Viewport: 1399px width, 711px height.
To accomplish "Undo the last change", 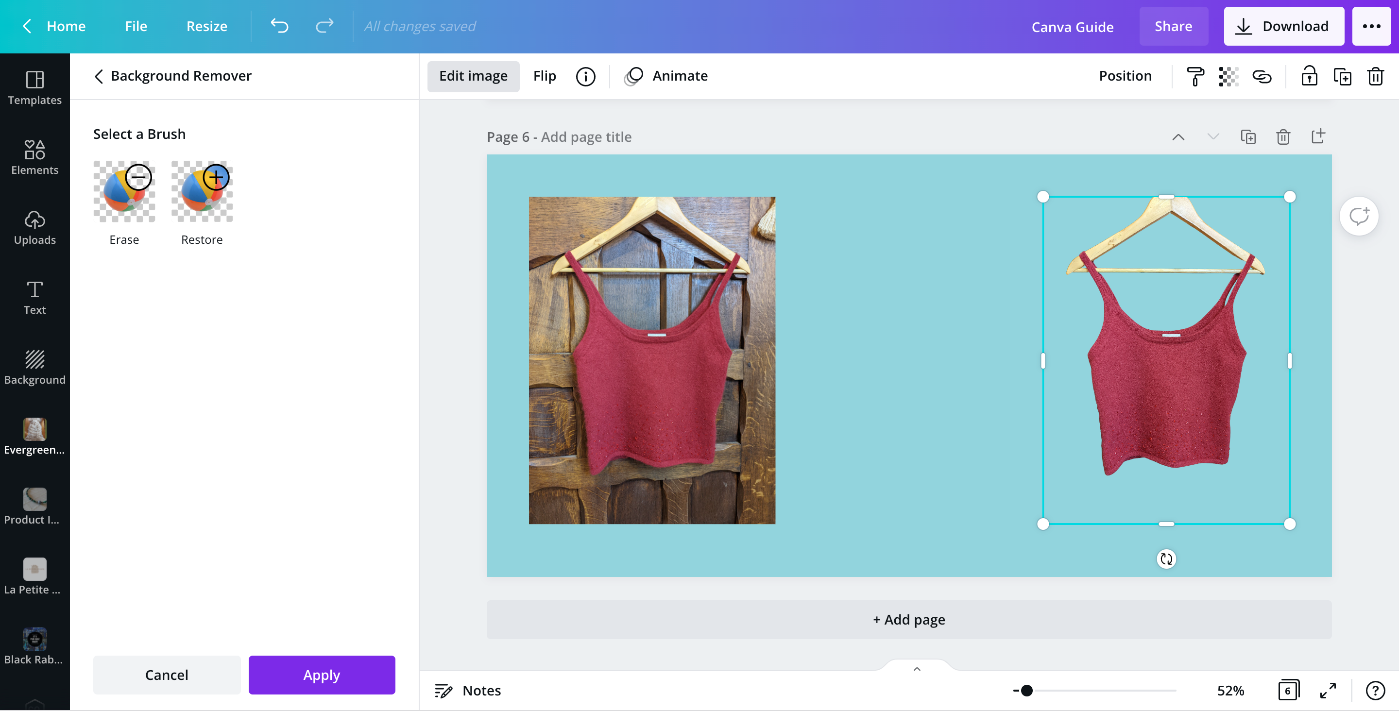I will point(279,26).
